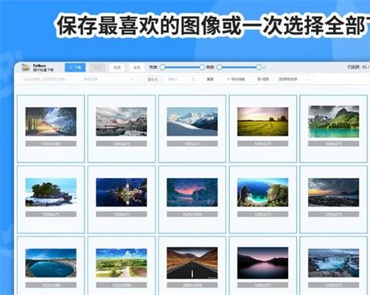Select the snowy mountain peaks thumbnail
Viewport: 370px width, 295px height.
click(x=192, y=122)
